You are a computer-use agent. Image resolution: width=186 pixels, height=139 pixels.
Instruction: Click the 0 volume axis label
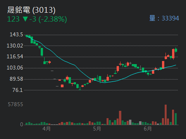tap(22, 124)
